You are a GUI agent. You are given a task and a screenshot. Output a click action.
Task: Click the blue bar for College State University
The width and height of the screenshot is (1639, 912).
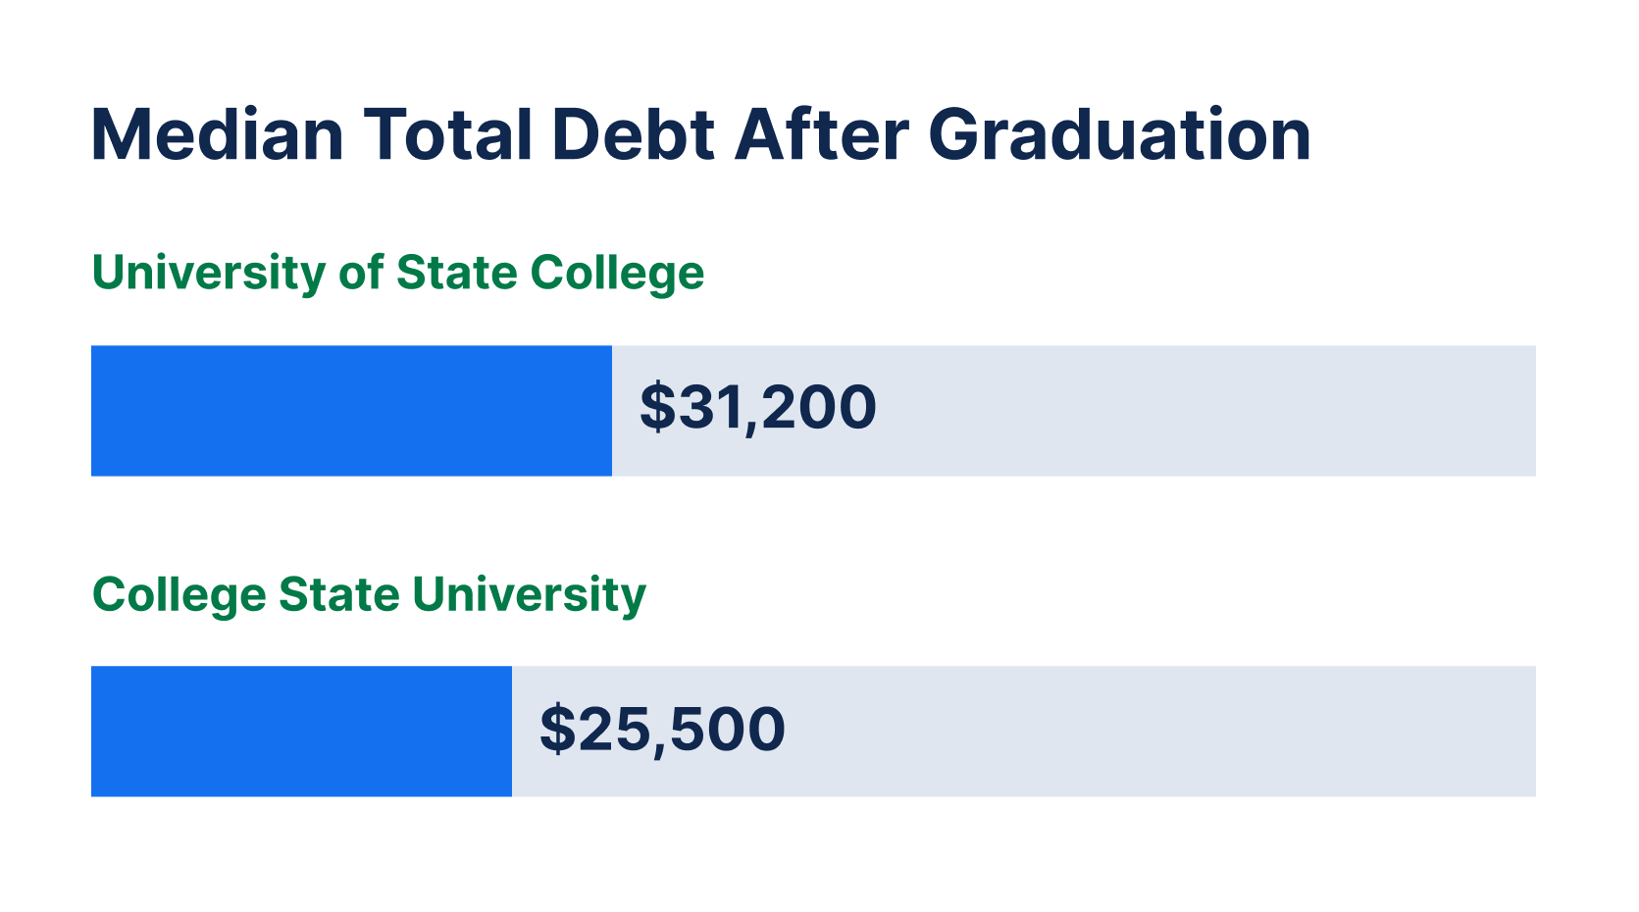(x=301, y=732)
